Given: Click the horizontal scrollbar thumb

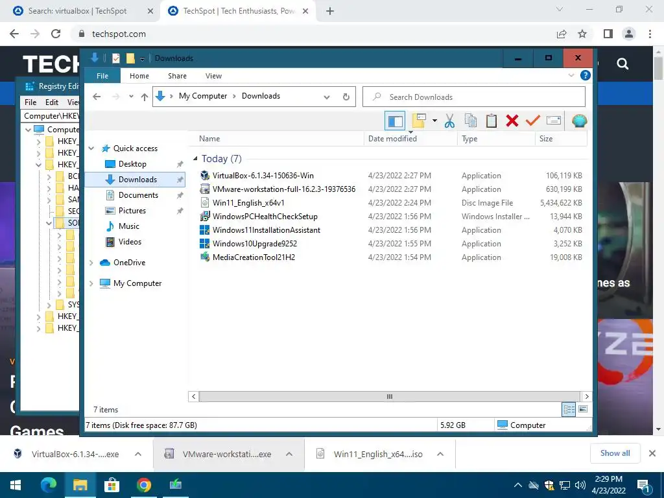Looking at the screenshot, I should [x=390, y=396].
